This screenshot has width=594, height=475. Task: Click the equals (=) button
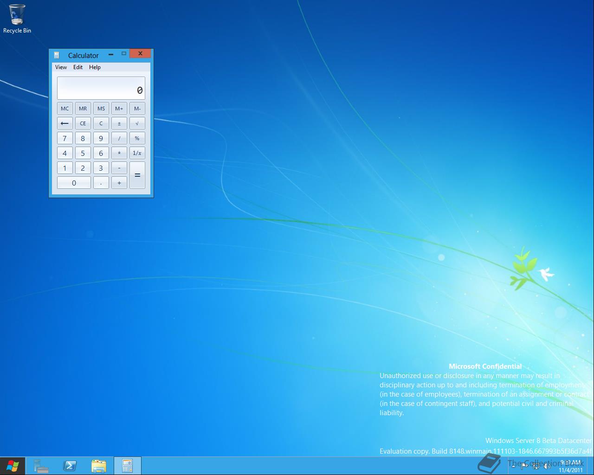[137, 175]
